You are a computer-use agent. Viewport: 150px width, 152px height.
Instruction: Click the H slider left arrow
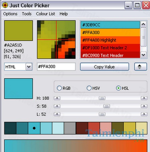57,98
